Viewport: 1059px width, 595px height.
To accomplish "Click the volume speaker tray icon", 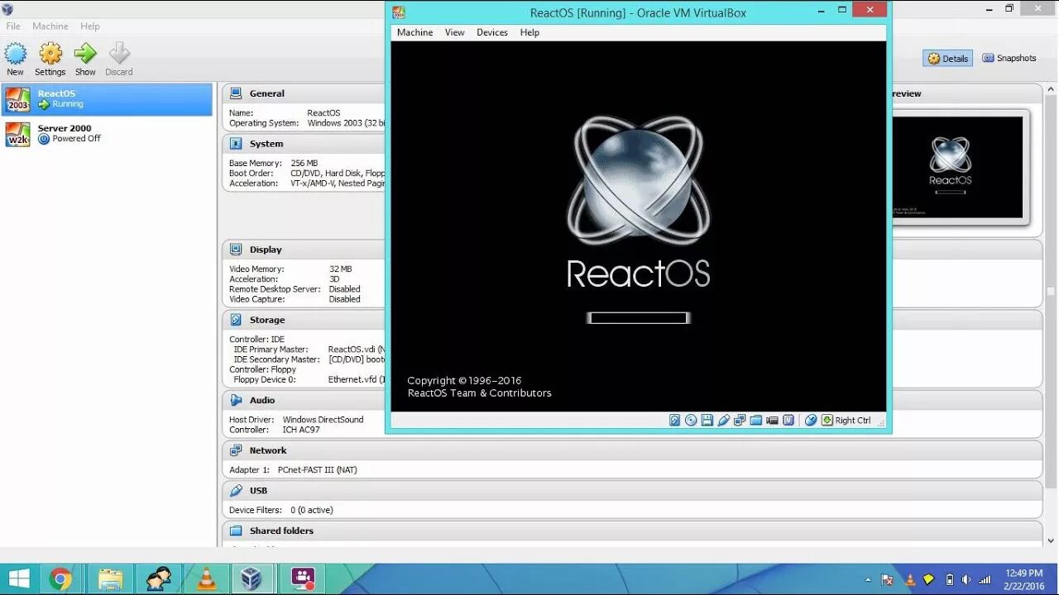I will (x=965, y=580).
